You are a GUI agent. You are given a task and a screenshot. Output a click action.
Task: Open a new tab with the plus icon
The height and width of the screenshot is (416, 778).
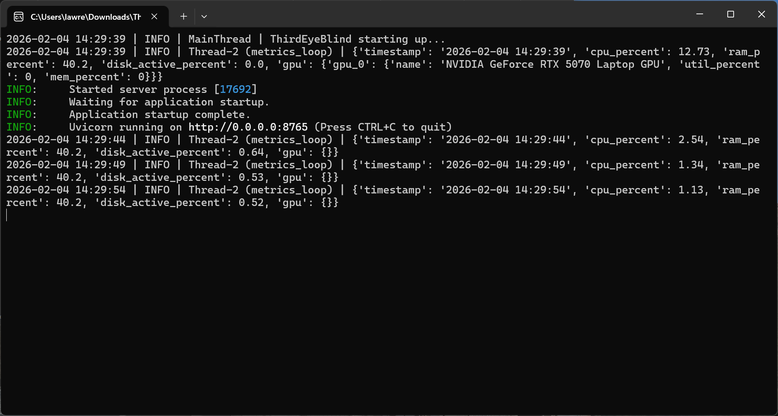click(183, 17)
